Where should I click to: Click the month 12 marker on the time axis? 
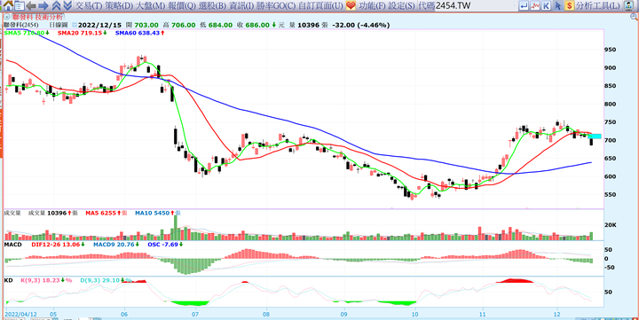pos(557,315)
